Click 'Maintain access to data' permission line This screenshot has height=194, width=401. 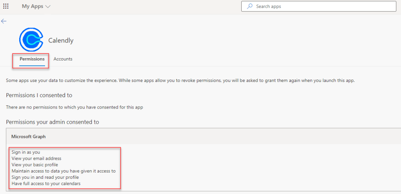pyautogui.click(x=64, y=171)
